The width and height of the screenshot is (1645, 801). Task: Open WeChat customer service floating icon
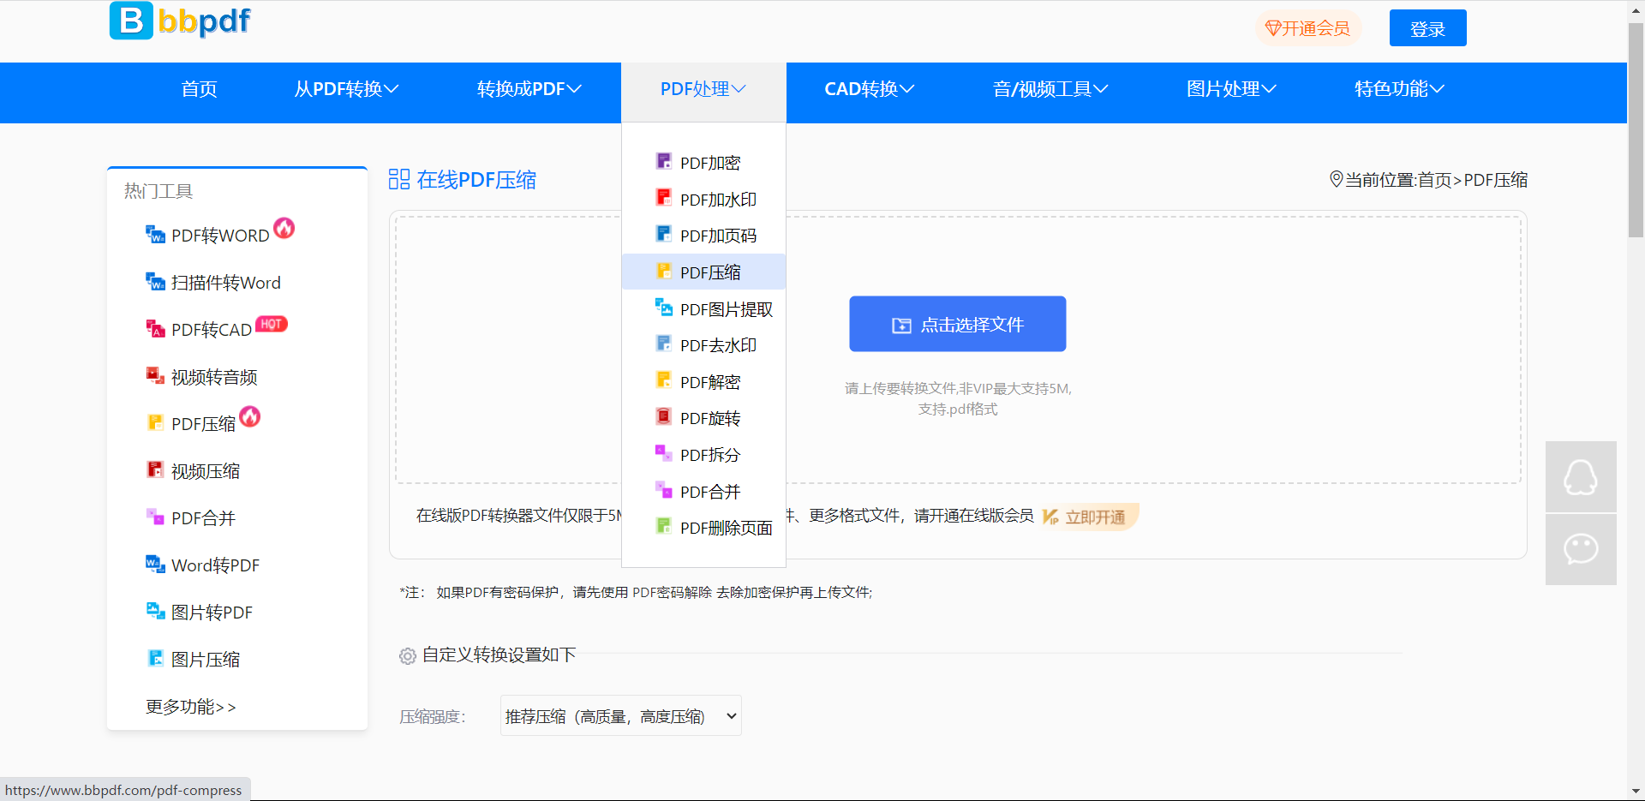(1581, 549)
